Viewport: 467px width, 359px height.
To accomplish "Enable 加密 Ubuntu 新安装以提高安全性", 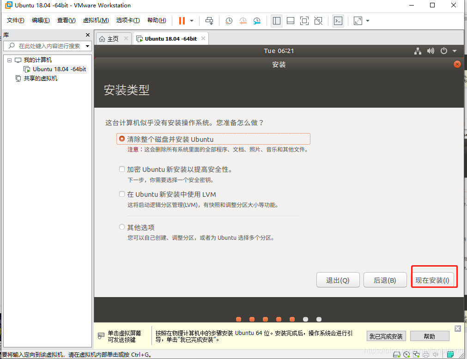I will pos(121,169).
